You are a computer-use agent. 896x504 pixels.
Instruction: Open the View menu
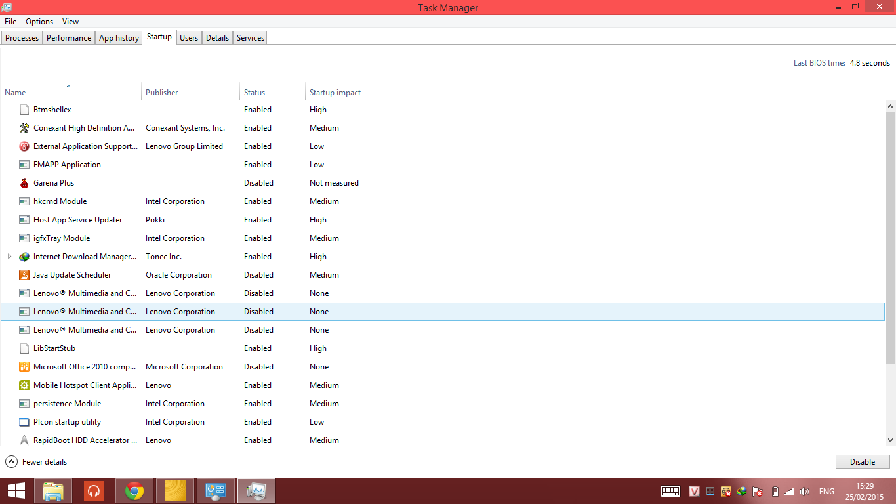(71, 22)
